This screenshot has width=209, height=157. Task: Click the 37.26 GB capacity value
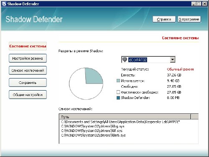click(x=174, y=75)
